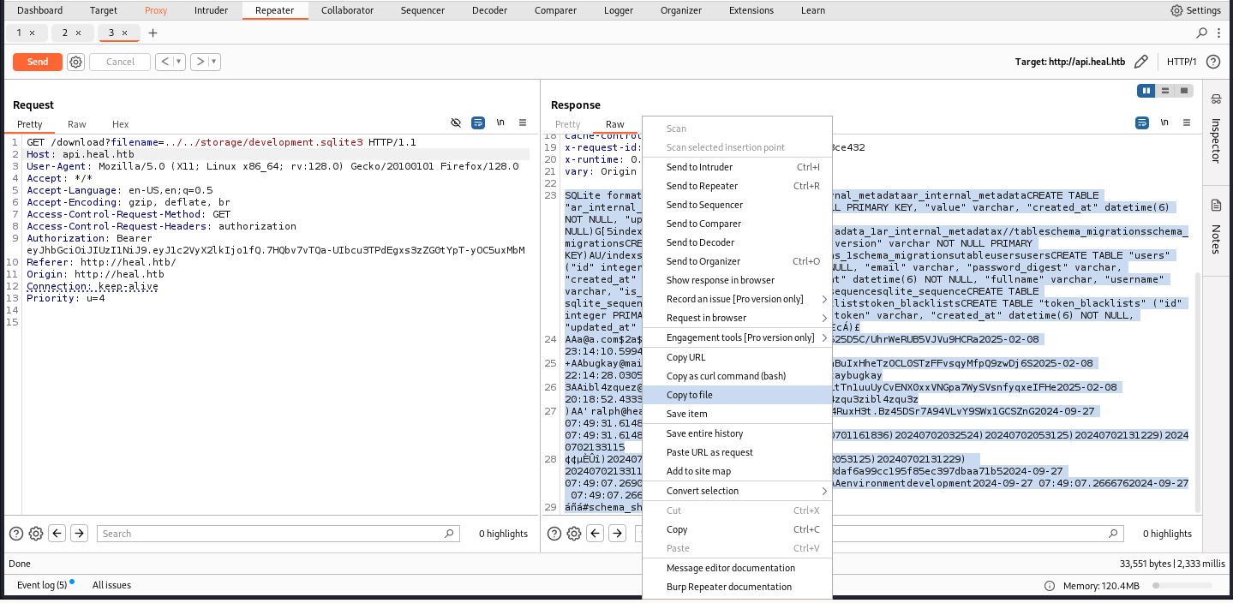Open forward history dropdown arrow

(214, 62)
